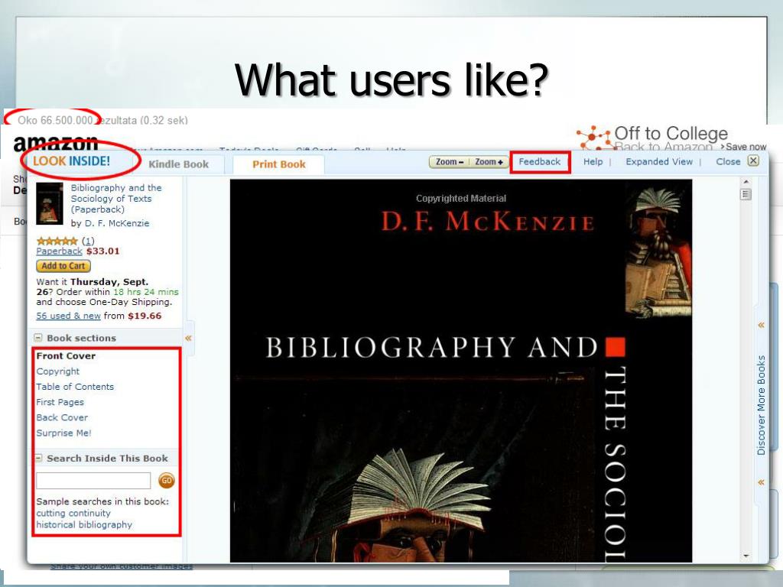Image resolution: width=783 pixels, height=587 pixels.
Task: Focus the Search Inside This Book field
Action: 93,481
